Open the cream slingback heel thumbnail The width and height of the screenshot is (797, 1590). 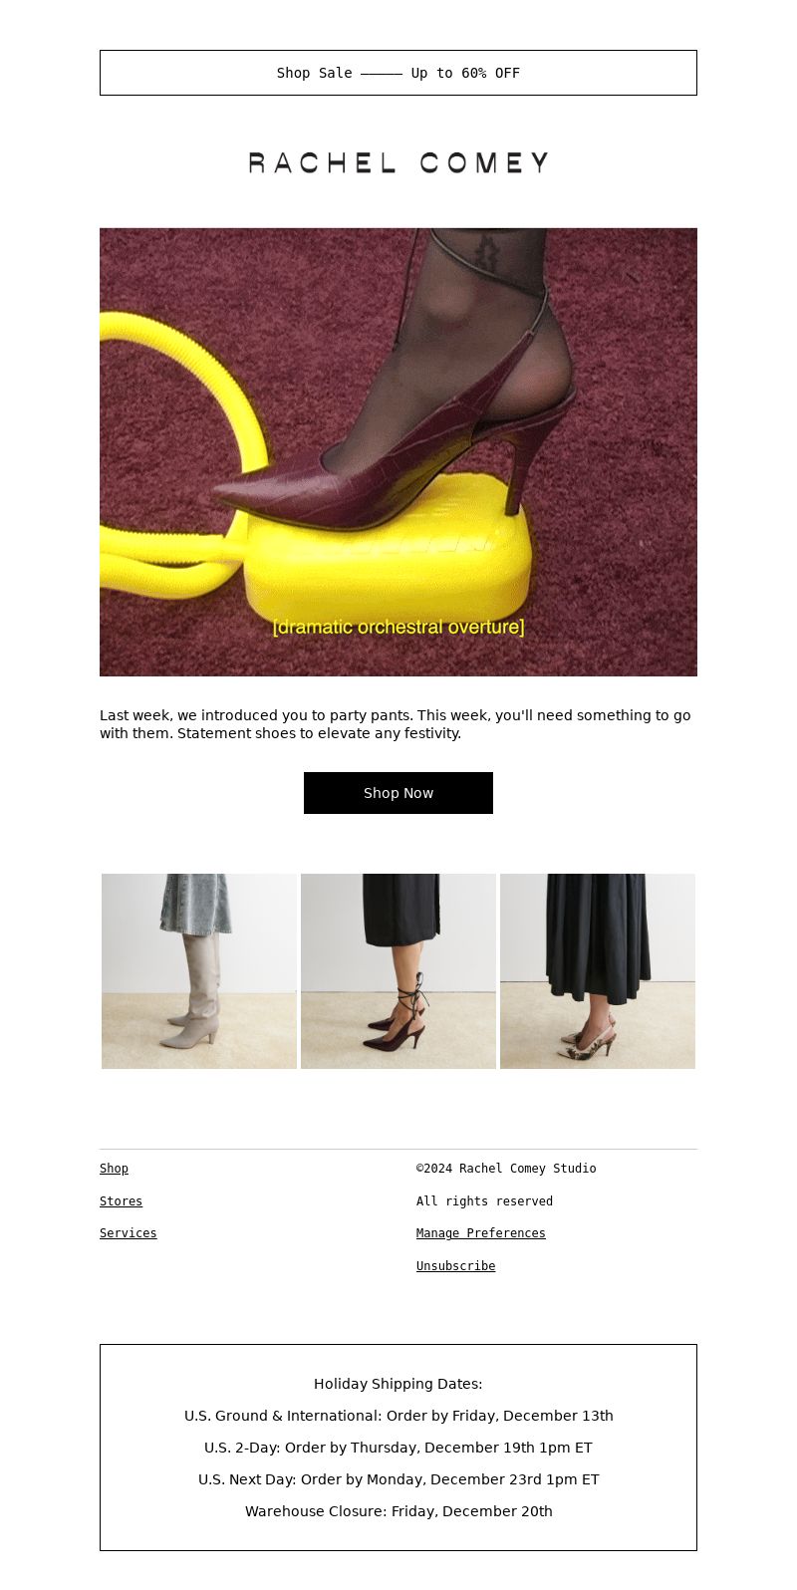598,971
